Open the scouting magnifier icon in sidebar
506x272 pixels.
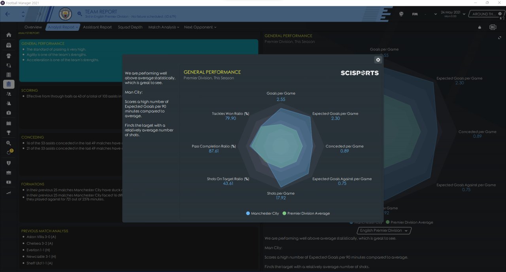click(x=9, y=143)
